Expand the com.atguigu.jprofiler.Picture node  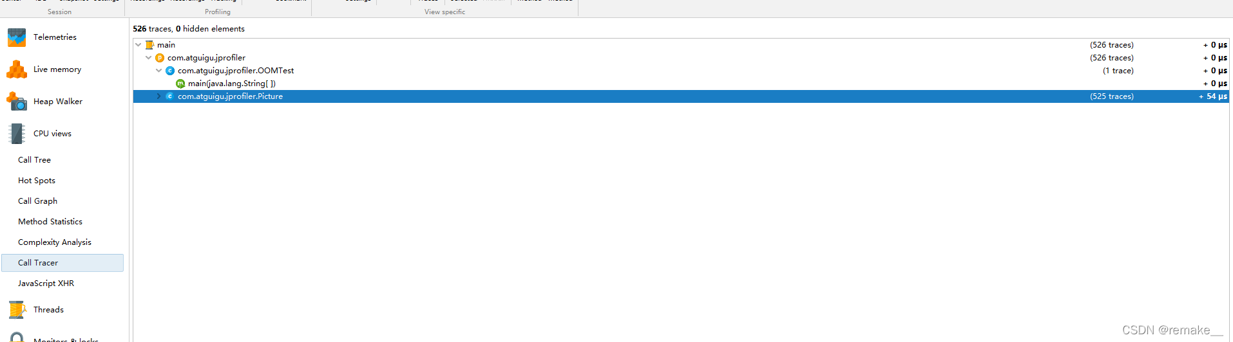(159, 96)
